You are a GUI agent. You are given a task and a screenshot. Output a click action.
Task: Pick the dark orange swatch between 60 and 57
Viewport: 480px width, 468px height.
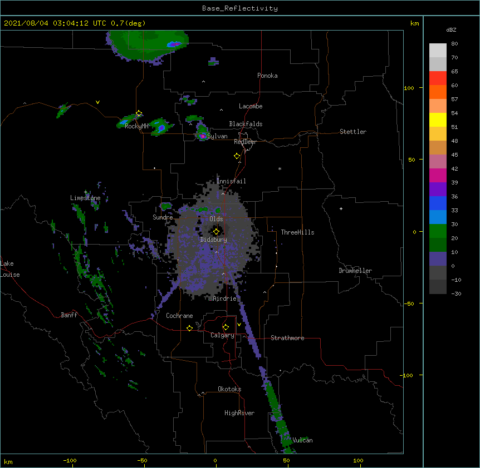438,92
